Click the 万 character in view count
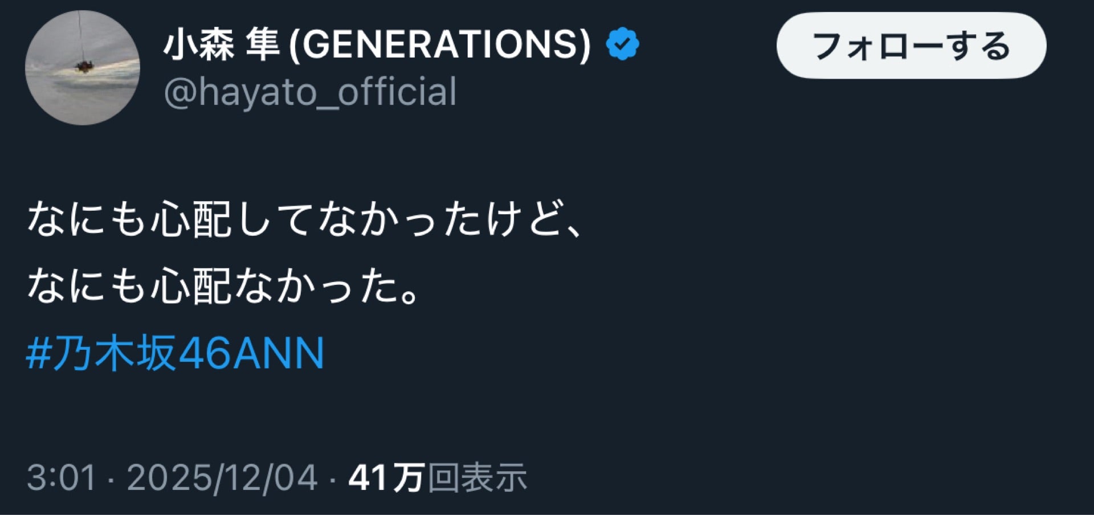 [x=408, y=477]
